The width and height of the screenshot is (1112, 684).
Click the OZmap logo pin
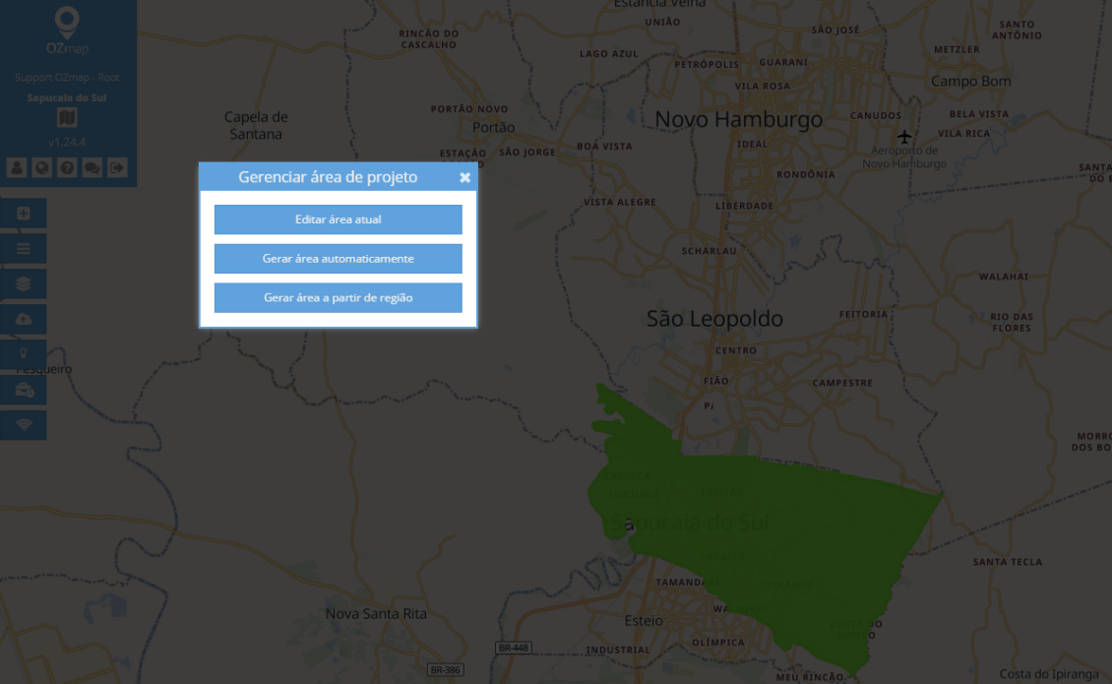[67, 22]
